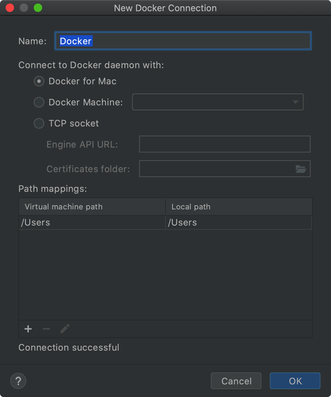This screenshot has height=397, width=331.
Task: Click the Engine API URL field
Action: (225, 144)
